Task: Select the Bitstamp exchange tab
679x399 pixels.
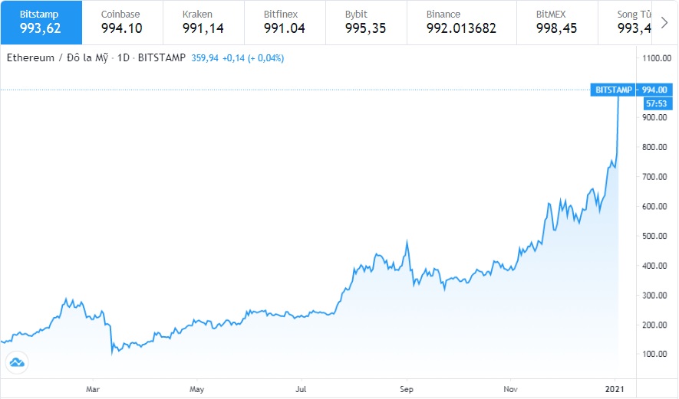Action: click(x=41, y=22)
